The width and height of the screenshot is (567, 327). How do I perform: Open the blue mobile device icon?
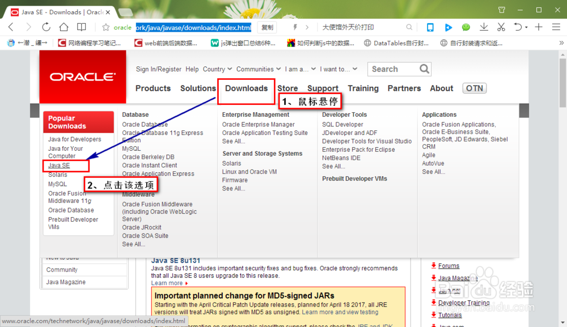430,27
